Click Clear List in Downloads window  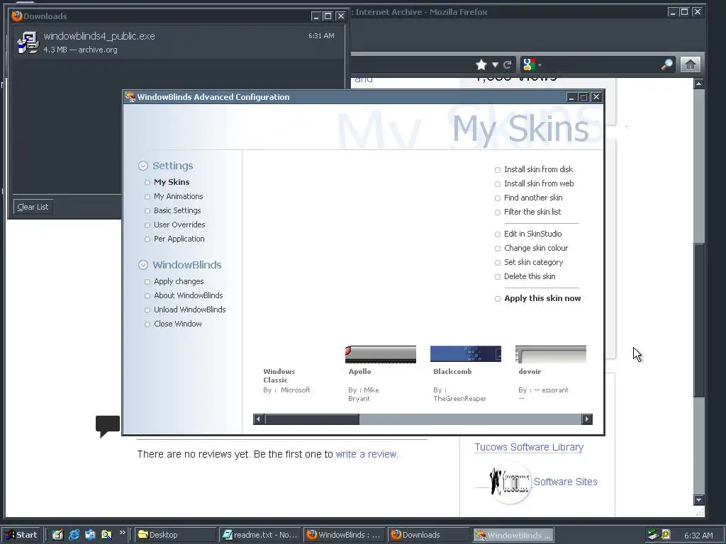point(33,208)
